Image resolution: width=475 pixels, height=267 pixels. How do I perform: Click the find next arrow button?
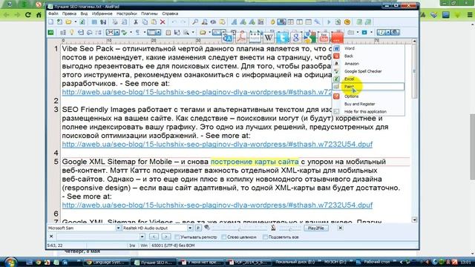click(x=166, y=237)
